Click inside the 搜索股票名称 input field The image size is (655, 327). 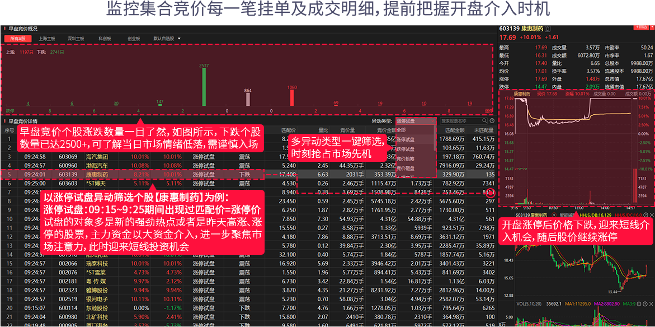pyautogui.click(x=456, y=121)
